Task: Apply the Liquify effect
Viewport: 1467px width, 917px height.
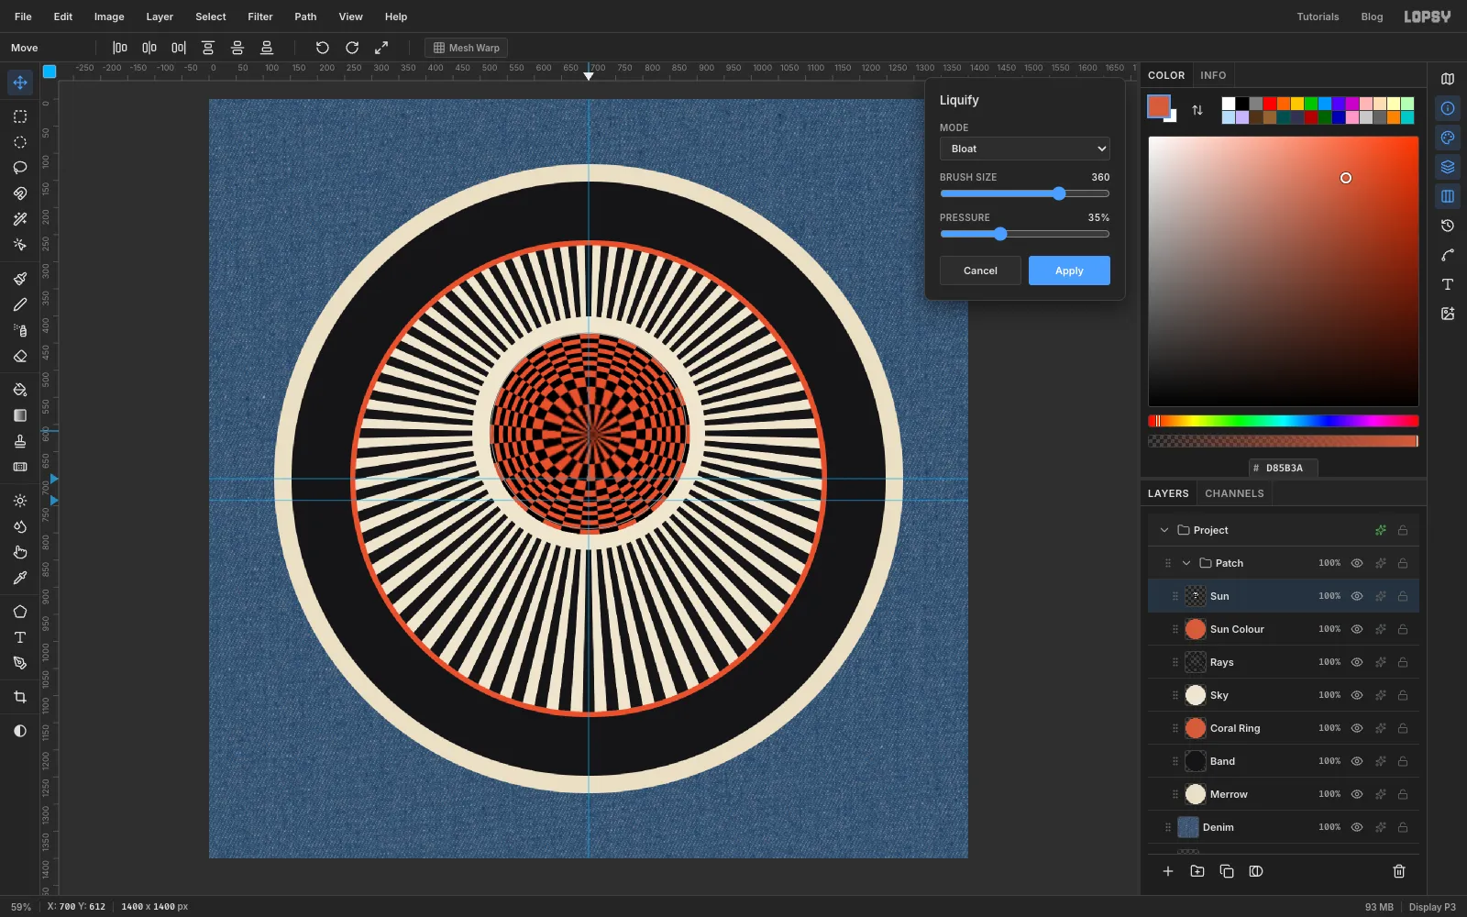Action: pos(1069,271)
